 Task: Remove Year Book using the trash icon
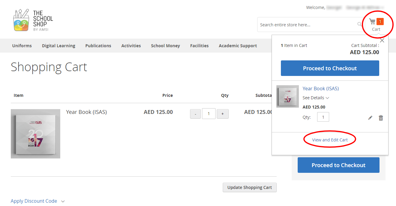click(381, 118)
